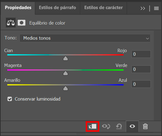Image resolution: width=162 pixels, height=136 pixels.
Task: Reset adjustment to defaults icon
Action: [119, 126]
